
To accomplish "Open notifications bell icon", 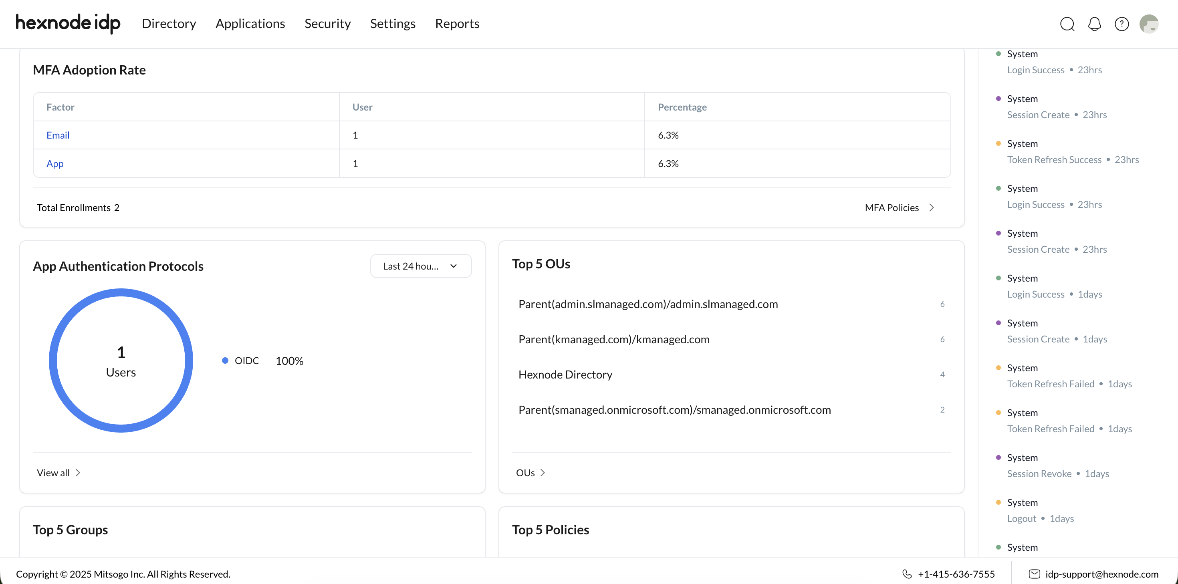I will (1094, 24).
